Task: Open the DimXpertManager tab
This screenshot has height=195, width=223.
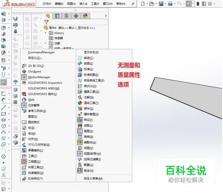Action: 76,16
